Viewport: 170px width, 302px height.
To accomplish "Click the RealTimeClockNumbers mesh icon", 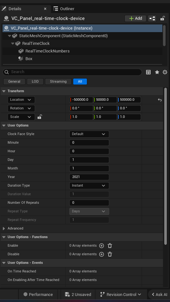I will [x=21, y=51].
